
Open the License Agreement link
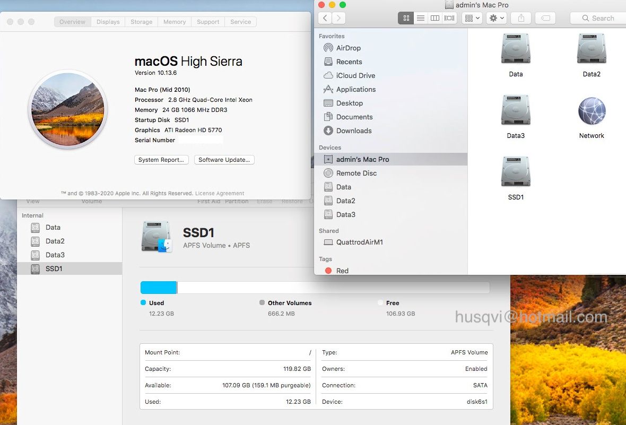tap(220, 193)
